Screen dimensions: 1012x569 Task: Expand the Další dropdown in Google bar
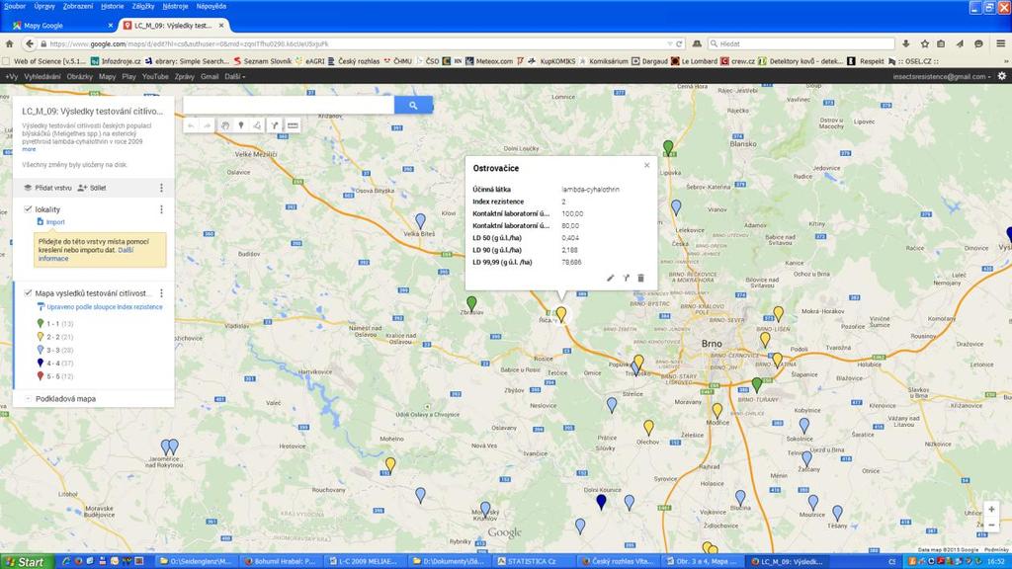click(234, 76)
